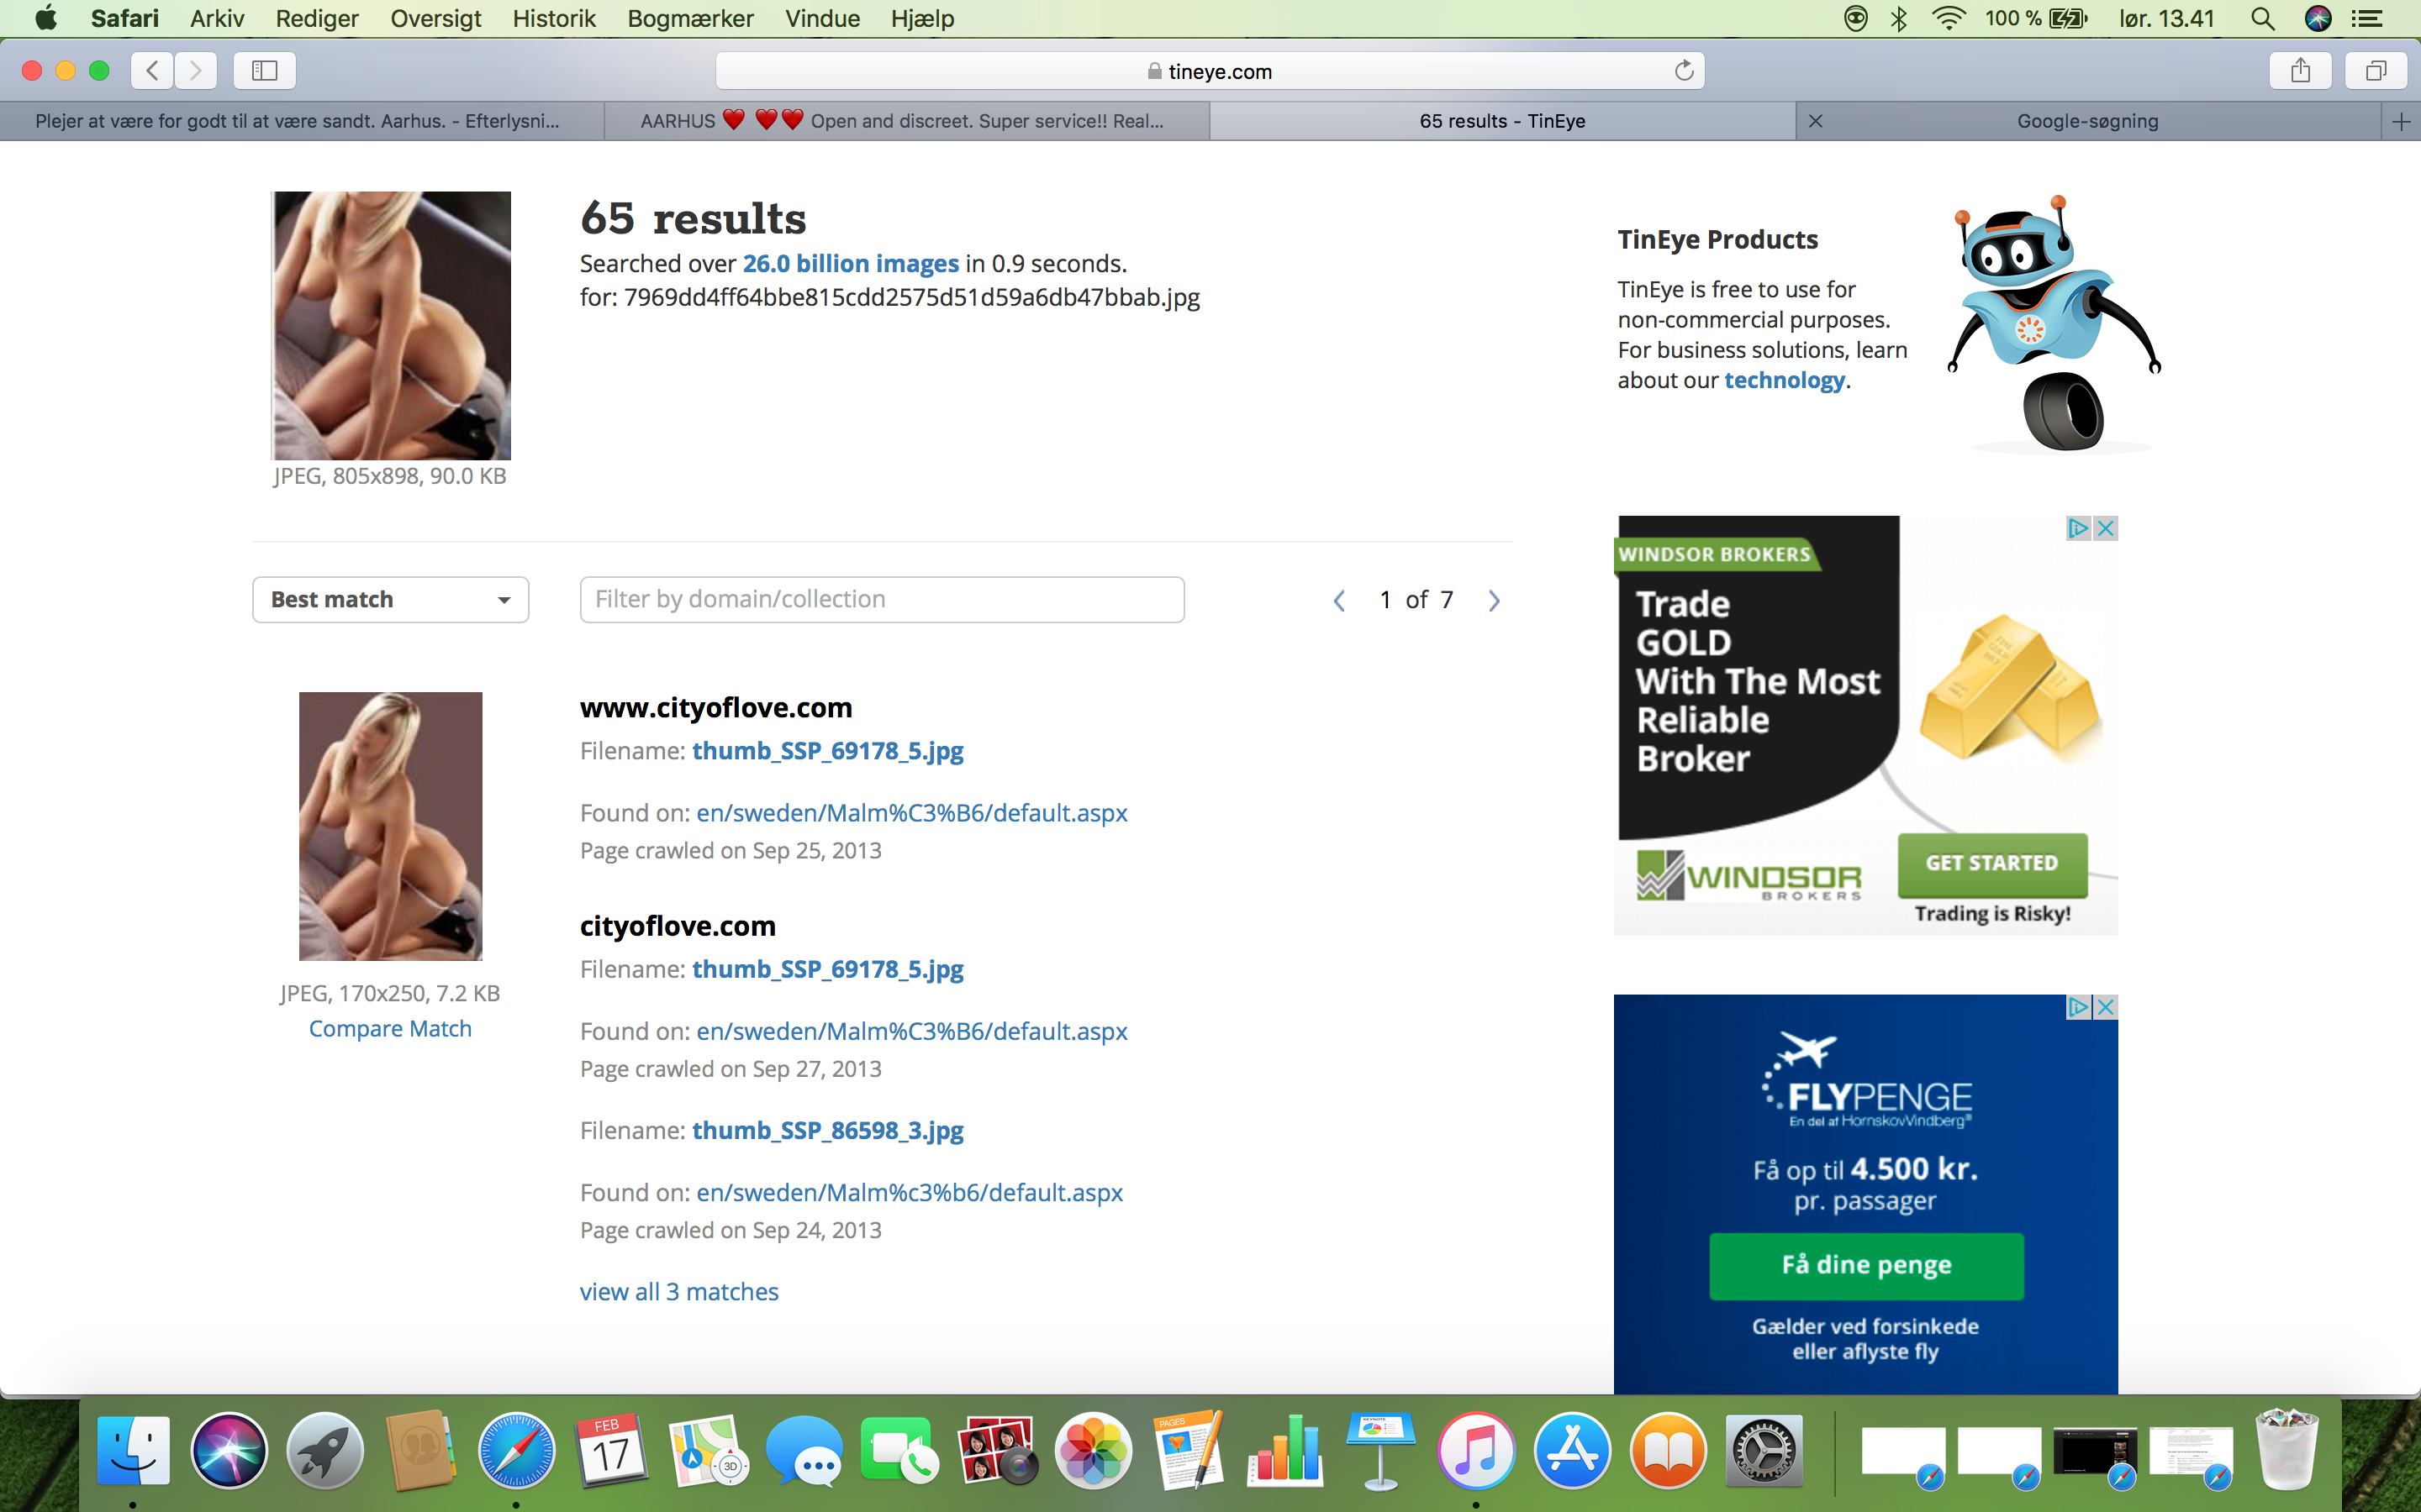
Task: Close the Google-søgning tab
Action: point(1816,121)
